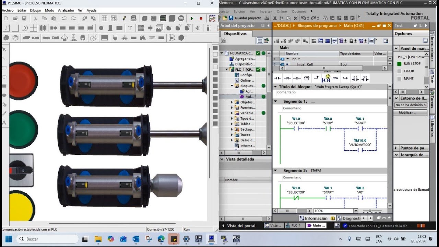Go to Vista del portal
439x247 pixels.
239,226
